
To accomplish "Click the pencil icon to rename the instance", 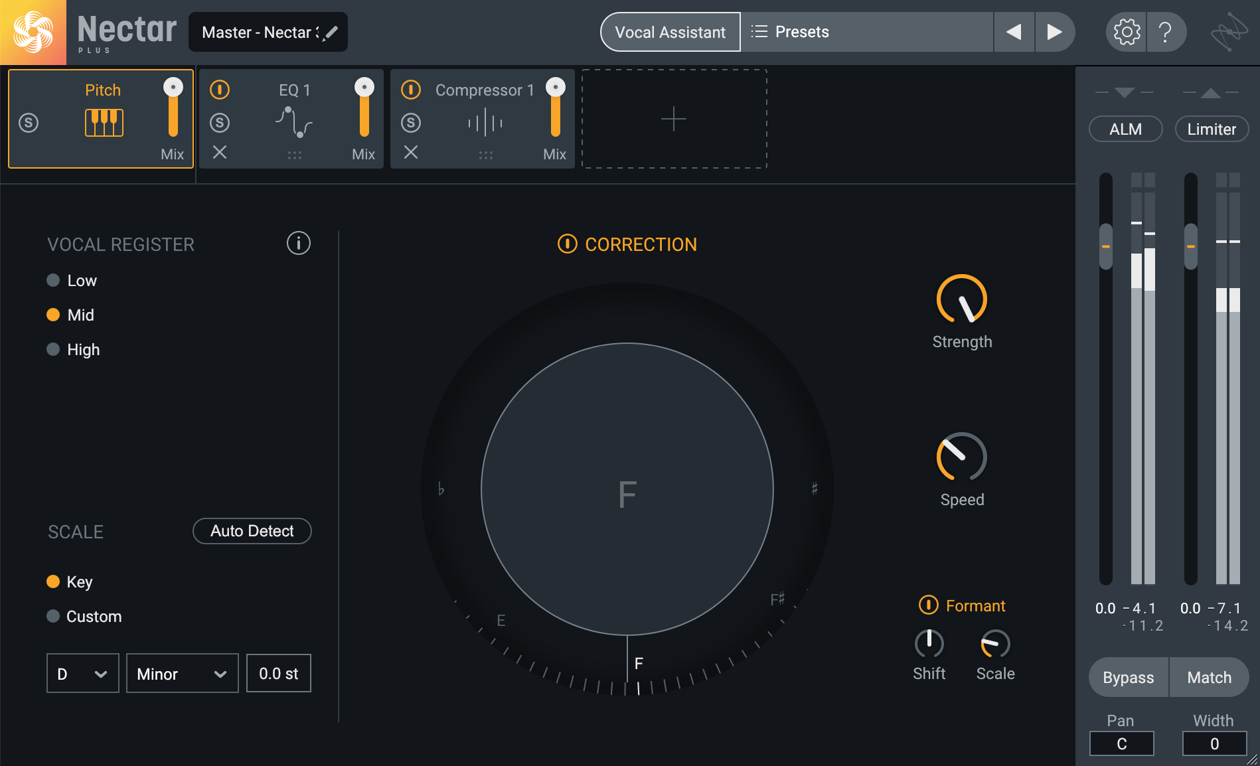I will [331, 32].
